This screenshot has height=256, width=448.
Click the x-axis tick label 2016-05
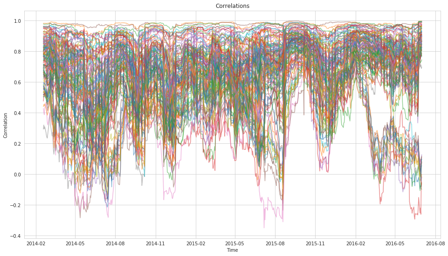click(395, 243)
